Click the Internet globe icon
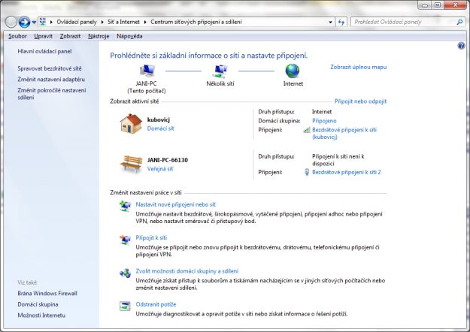 (x=293, y=71)
